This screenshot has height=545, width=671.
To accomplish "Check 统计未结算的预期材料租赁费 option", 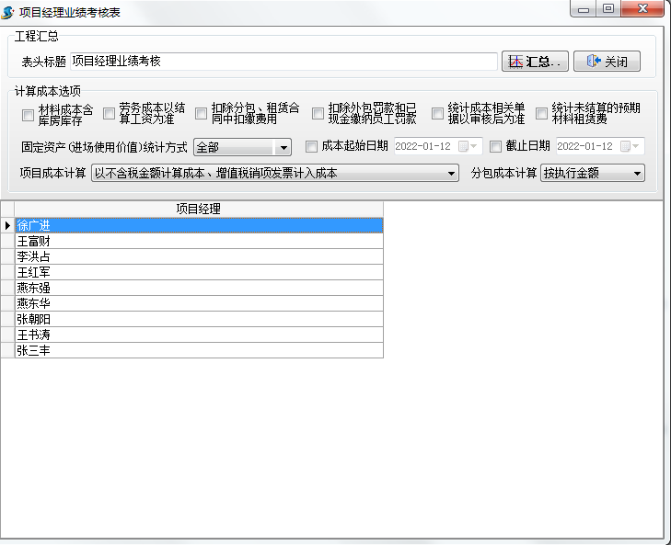I will (x=541, y=114).
